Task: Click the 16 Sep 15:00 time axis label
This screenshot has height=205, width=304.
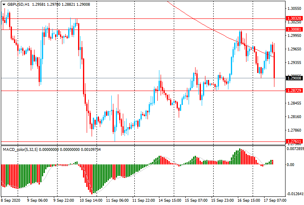Action: coord(249,200)
